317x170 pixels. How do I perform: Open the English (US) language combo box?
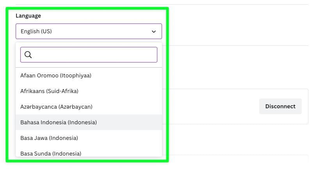coord(89,31)
